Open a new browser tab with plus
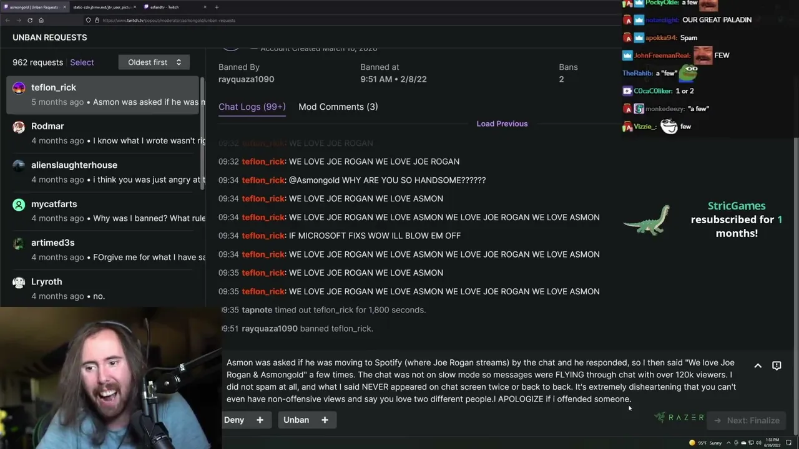Viewport: 799px width, 449px height. coord(217,7)
